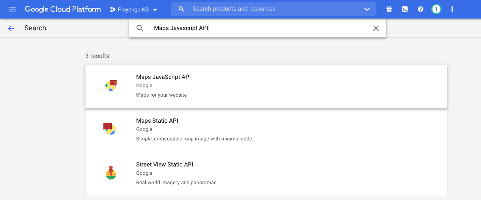Click 'Simple, embeddable map image' description

(x=195, y=139)
